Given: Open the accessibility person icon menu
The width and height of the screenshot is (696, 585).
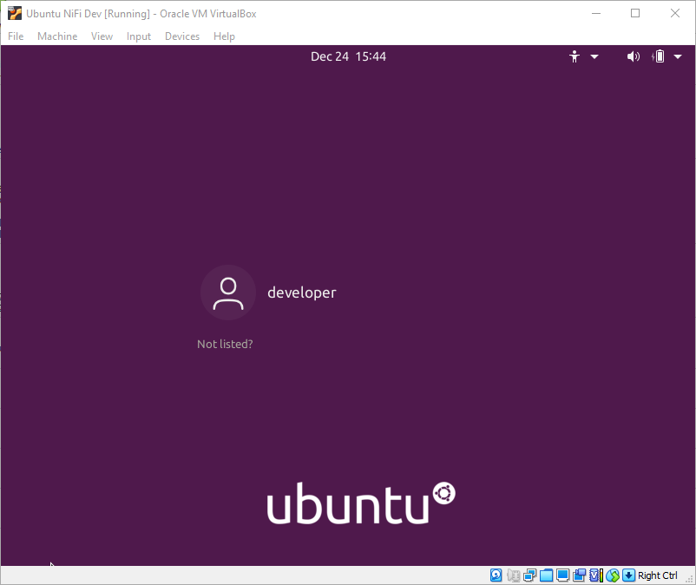Looking at the screenshot, I should click(574, 56).
